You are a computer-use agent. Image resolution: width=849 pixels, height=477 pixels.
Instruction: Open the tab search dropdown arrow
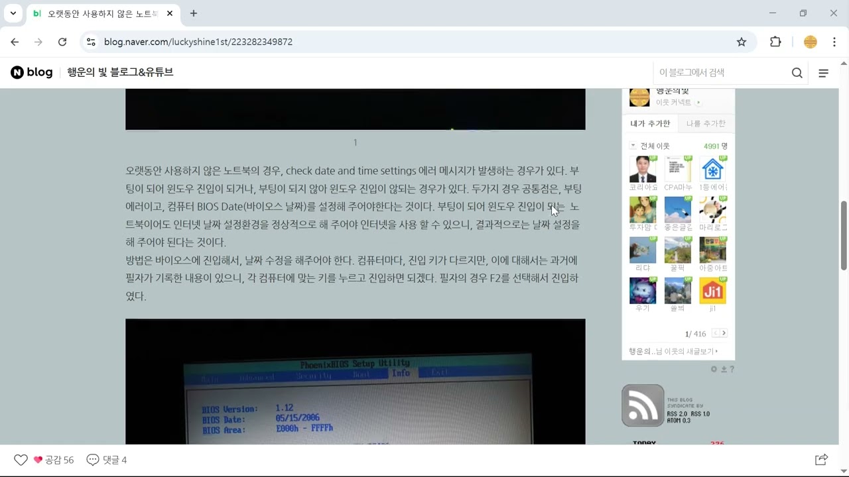pyautogui.click(x=13, y=13)
